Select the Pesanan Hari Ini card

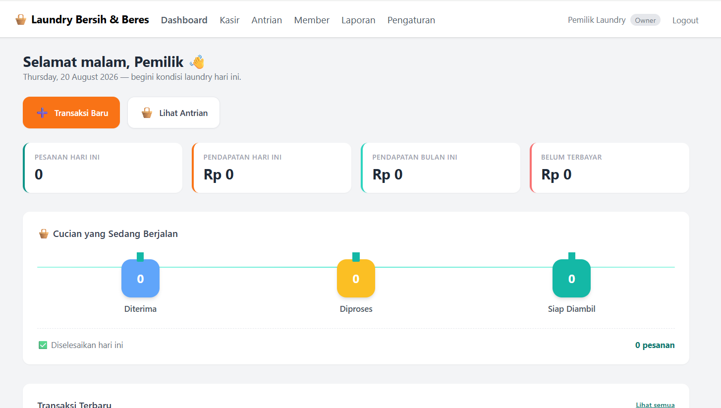[103, 168]
